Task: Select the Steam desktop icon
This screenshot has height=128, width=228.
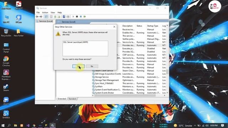Action: tap(6, 87)
